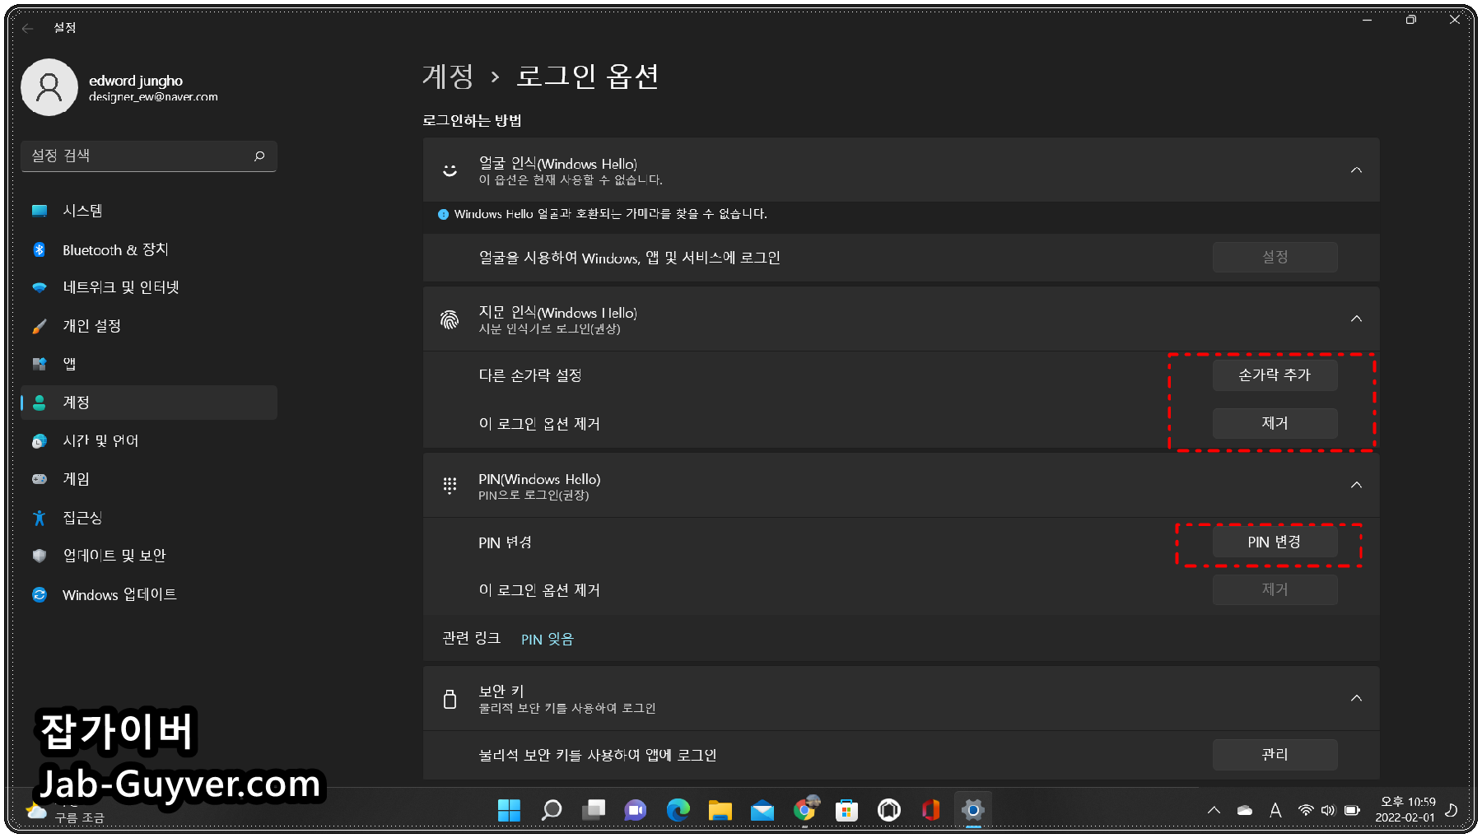Click the 네트워크 및 인터넷 sidebar icon
1482x838 pixels.
(x=40, y=287)
